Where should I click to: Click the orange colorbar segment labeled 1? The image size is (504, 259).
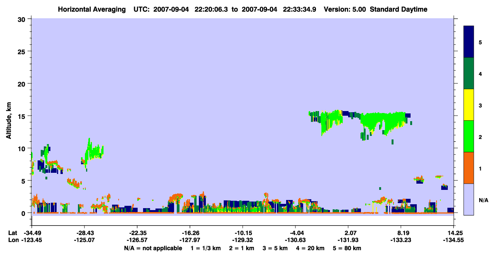click(x=469, y=168)
